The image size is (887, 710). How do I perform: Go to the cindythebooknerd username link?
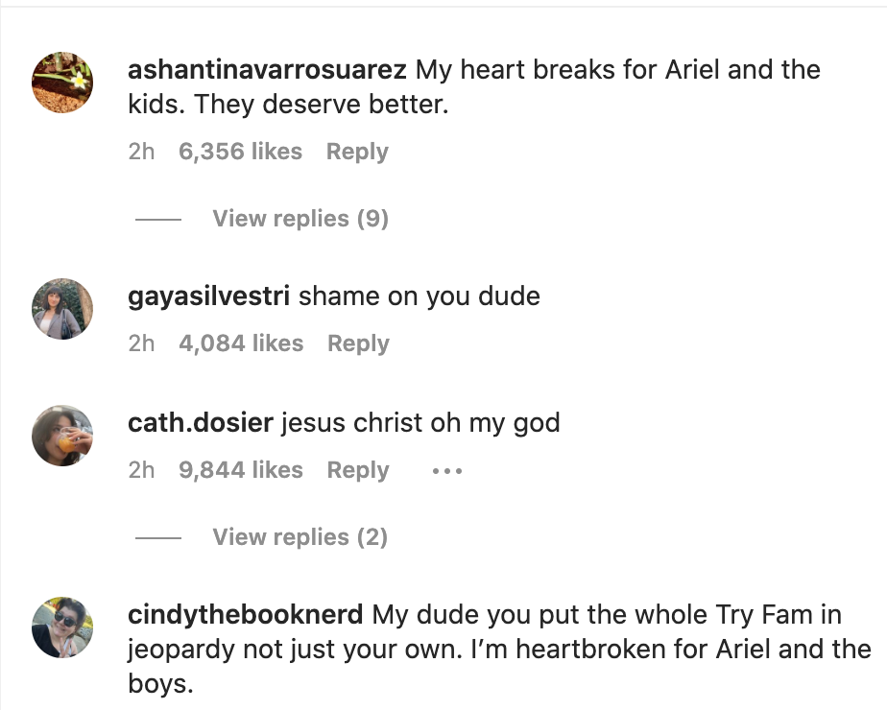(x=245, y=615)
